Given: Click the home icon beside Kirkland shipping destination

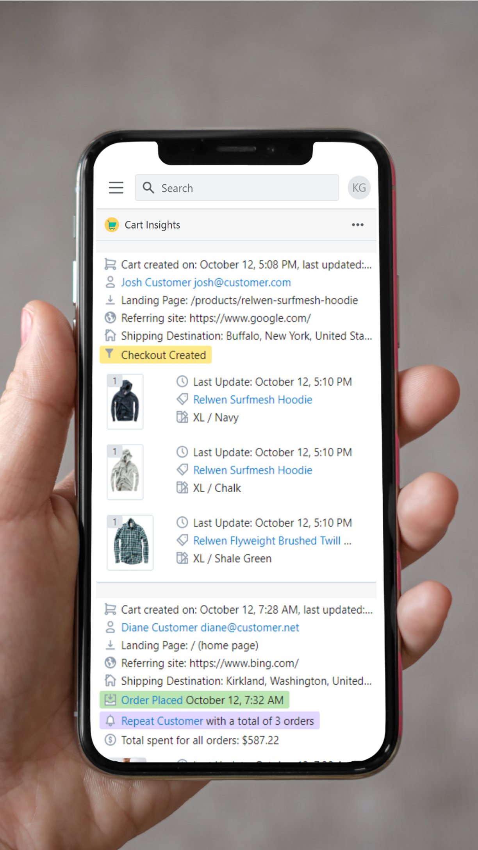Looking at the screenshot, I should [x=110, y=680].
